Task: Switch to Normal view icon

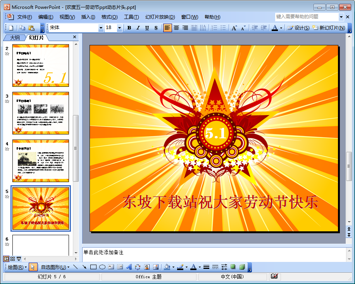Action: coord(6,259)
